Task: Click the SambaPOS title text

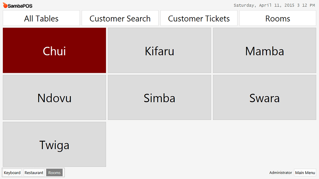Action: tap(20, 6)
